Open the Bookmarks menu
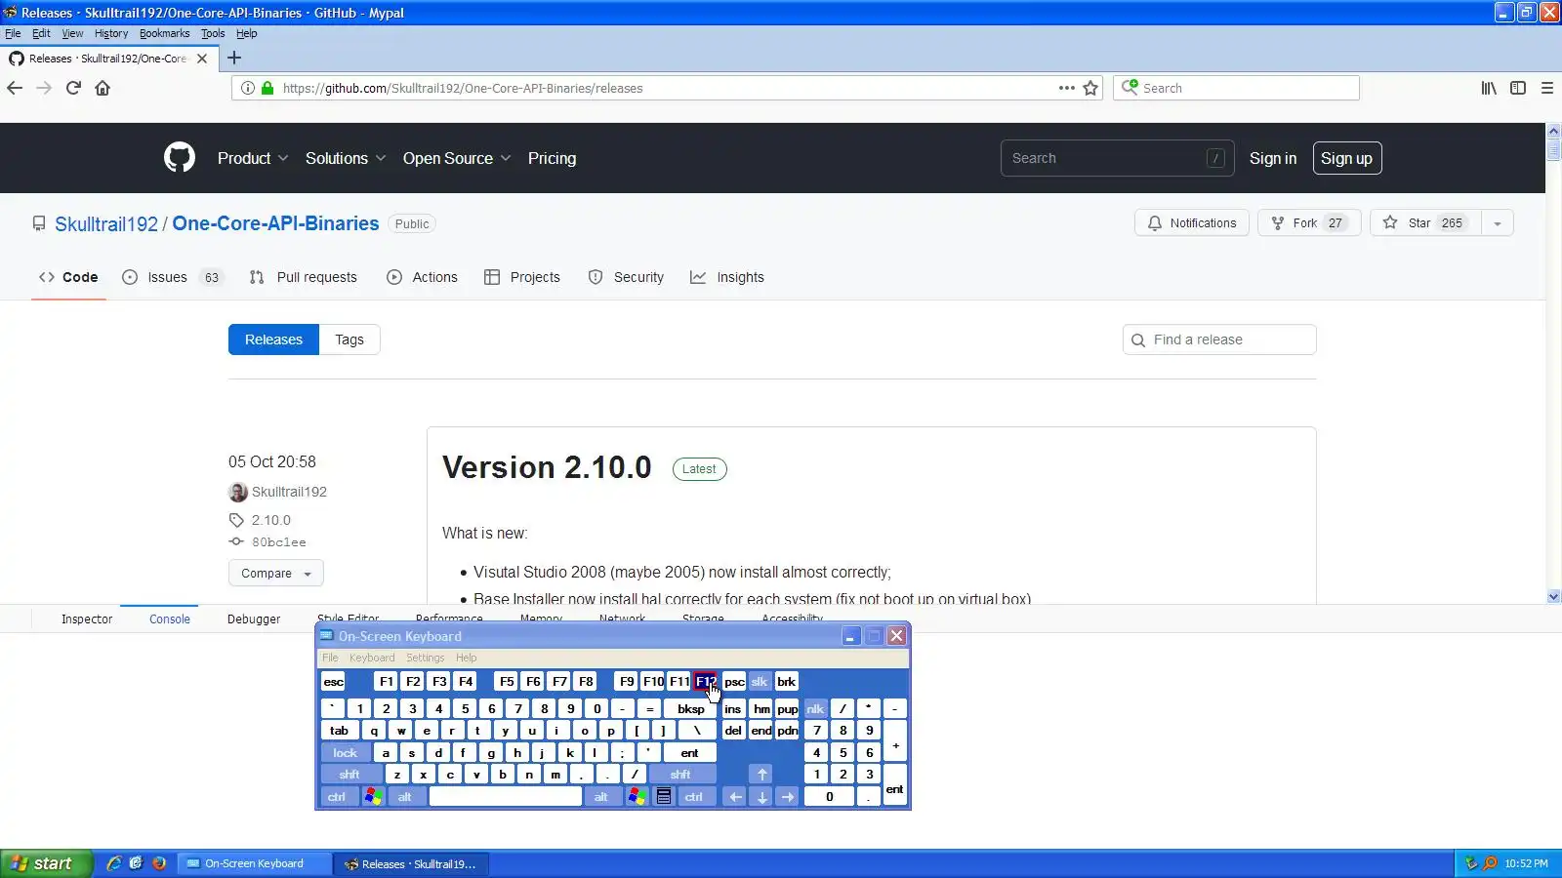1562x878 pixels. point(164,33)
